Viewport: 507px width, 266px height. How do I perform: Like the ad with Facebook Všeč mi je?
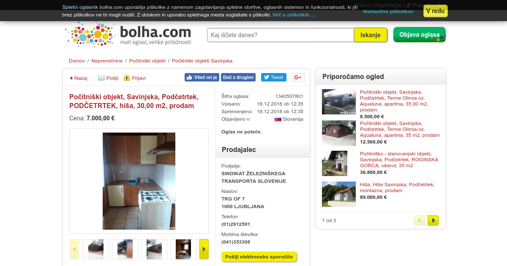coord(202,77)
